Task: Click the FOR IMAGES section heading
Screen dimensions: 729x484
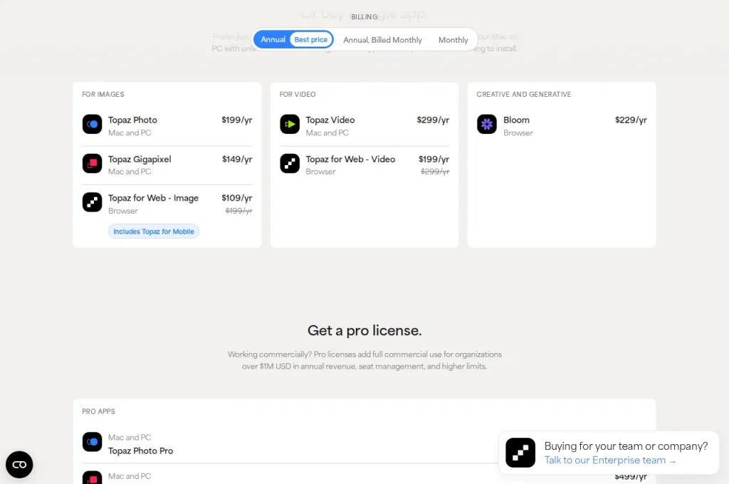Action: tap(103, 95)
